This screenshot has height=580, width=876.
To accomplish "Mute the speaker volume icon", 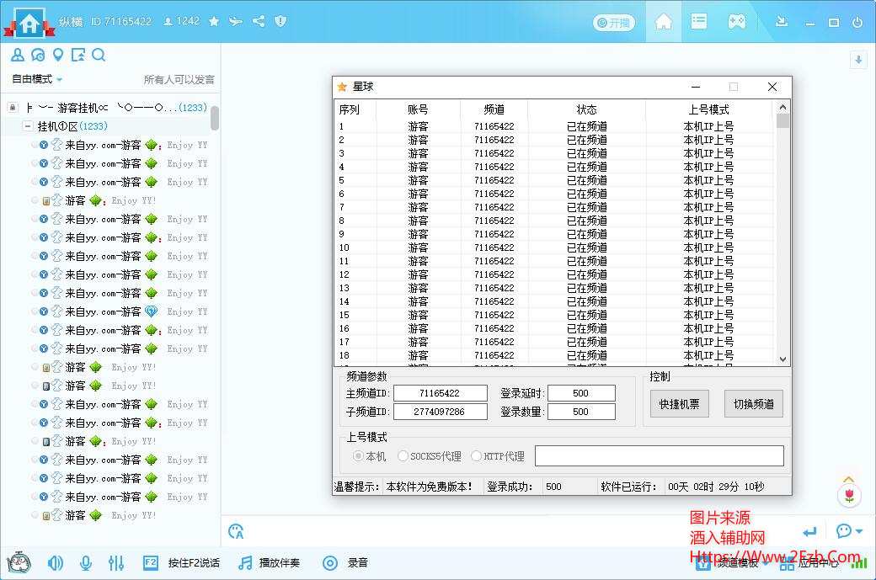I will pyautogui.click(x=56, y=563).
